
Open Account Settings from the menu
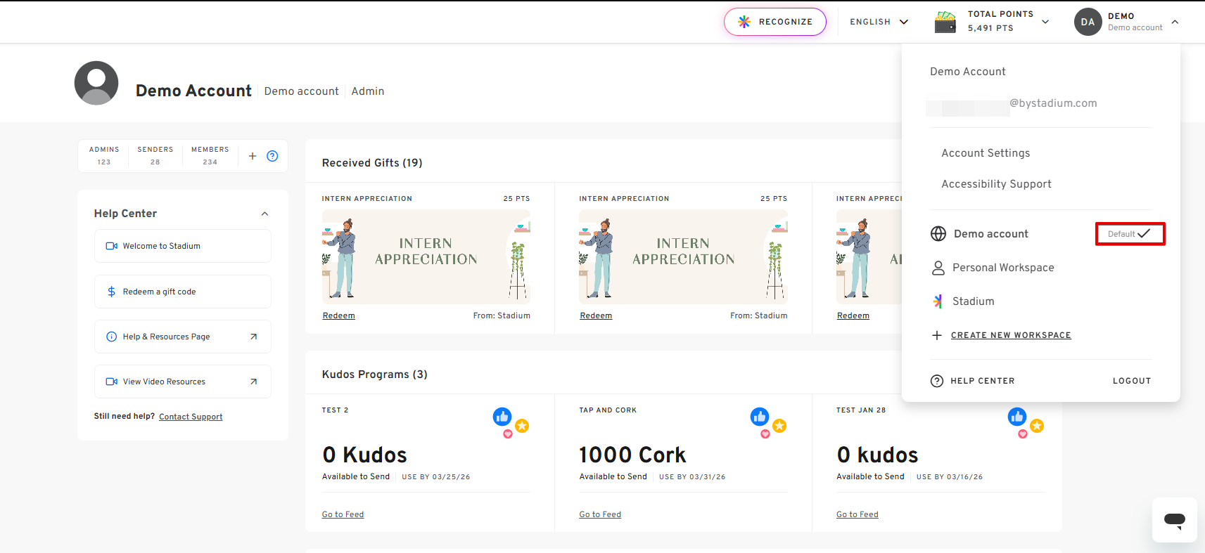click(985, 153)
